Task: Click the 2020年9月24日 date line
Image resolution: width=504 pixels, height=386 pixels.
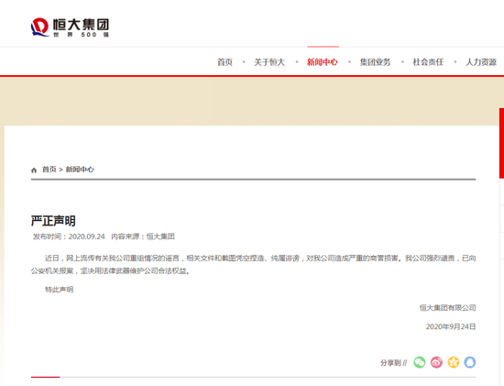Action: [x=451, y=326]
